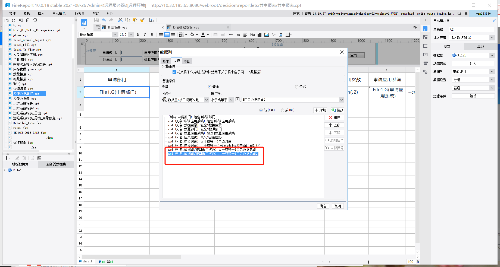
Task: Align cell text right
Action: click(173, 35)
